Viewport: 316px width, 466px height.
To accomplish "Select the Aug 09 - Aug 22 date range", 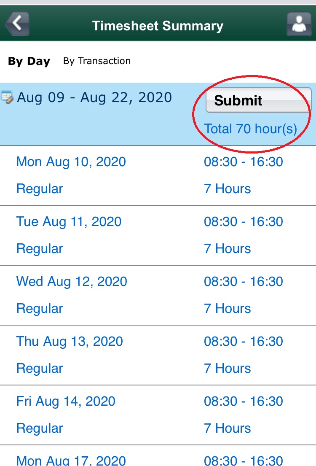I will point(94,97).
